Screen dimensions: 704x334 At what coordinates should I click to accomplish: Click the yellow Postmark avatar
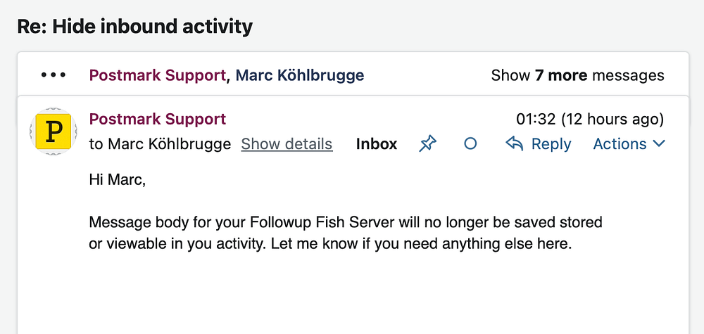[x=54, y=132]
